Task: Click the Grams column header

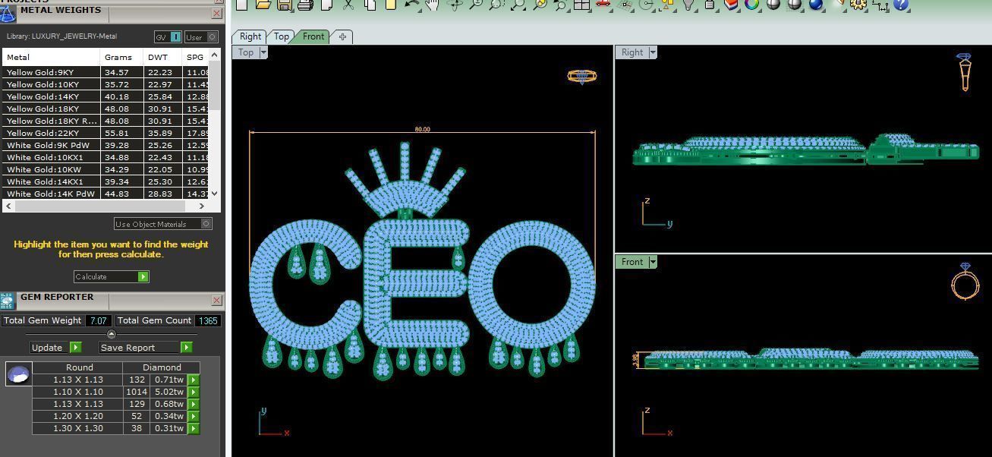Action: [121, 57]
